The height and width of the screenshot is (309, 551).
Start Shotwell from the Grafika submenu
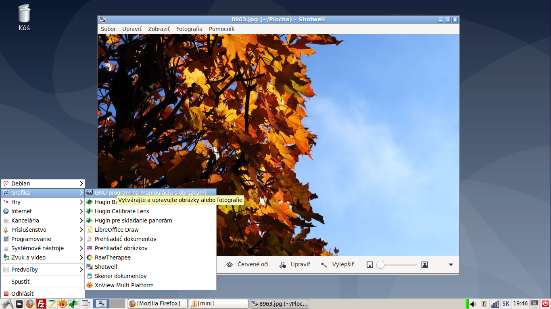coord(150,267)
